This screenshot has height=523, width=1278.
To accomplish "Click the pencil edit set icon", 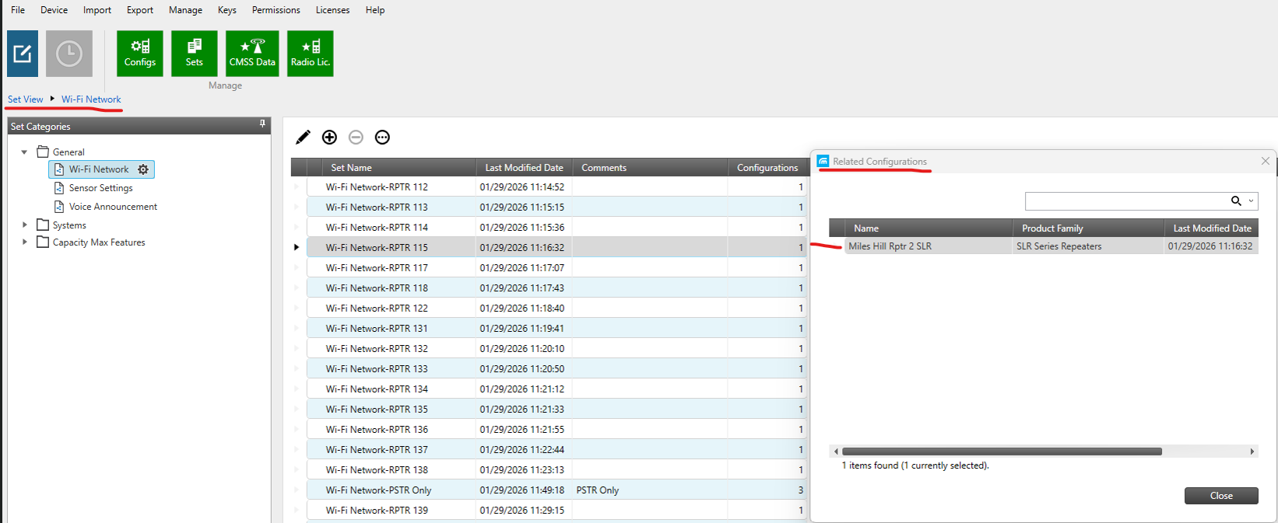I will (303, 138).
